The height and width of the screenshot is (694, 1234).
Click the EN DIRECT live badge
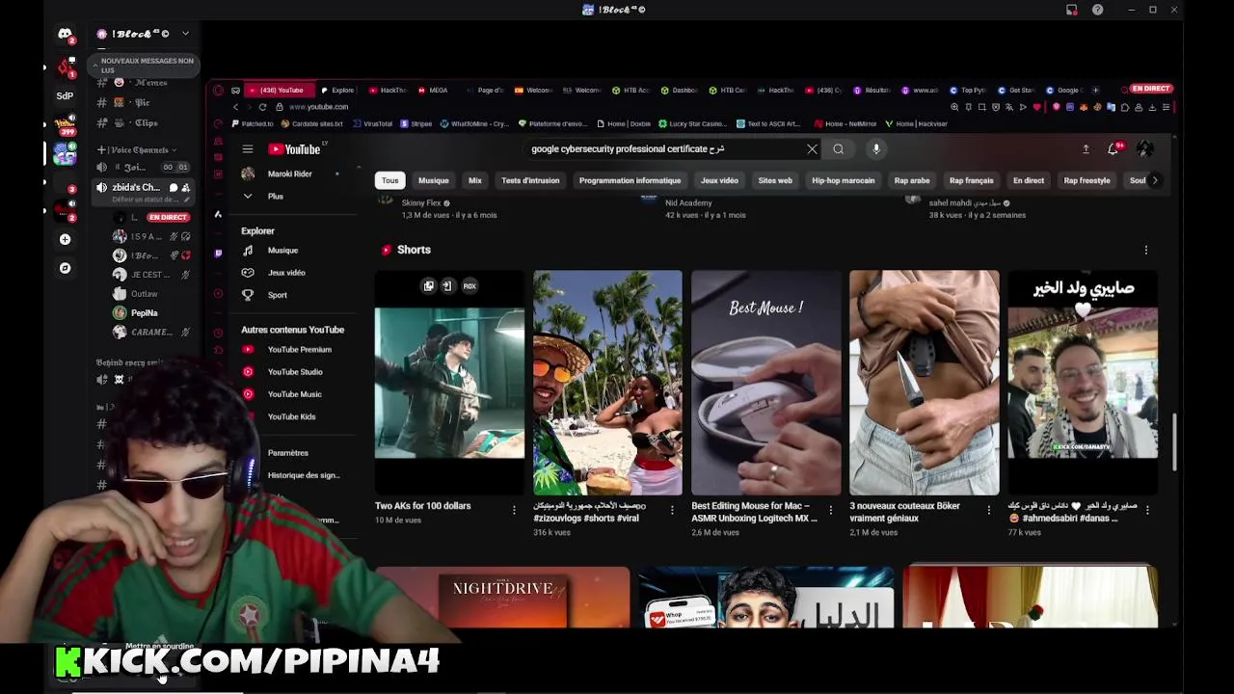(1150, 89)
